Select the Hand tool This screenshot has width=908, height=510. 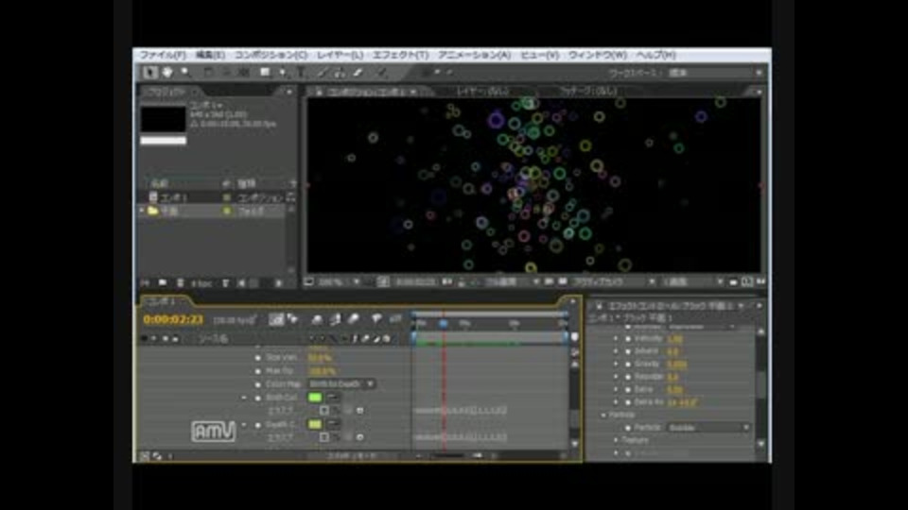167,73
